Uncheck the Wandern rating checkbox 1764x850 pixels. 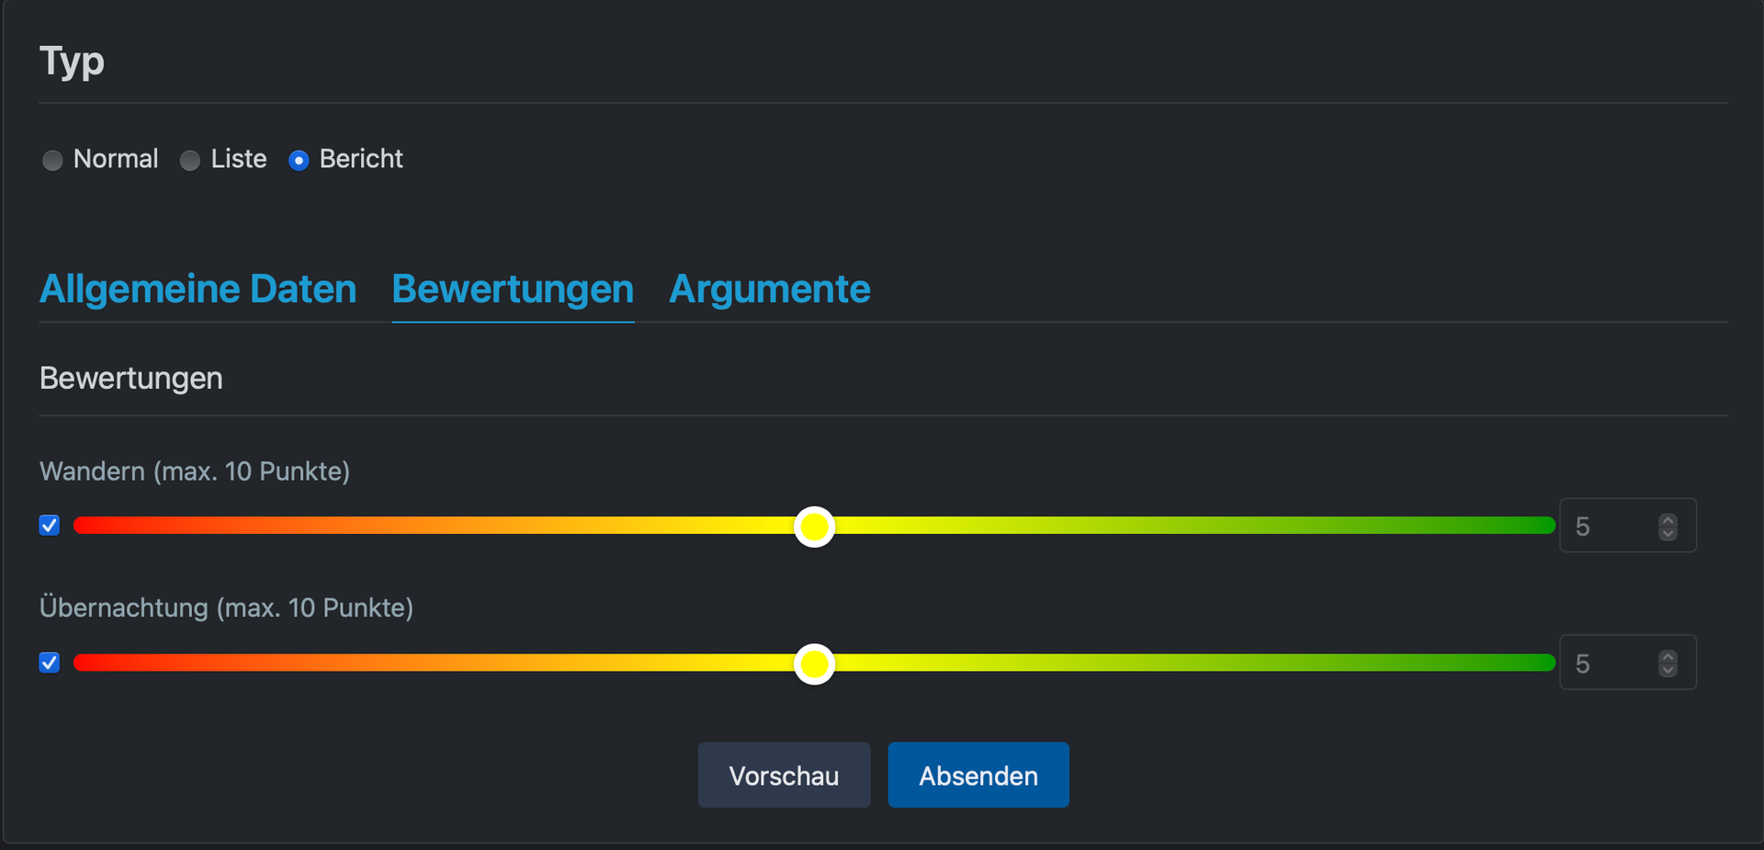coord(50,526)
